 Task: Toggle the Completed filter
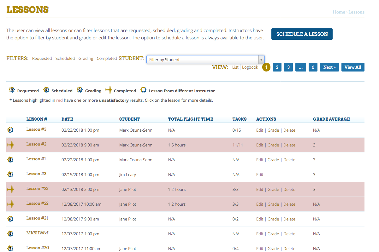(107, 59)
